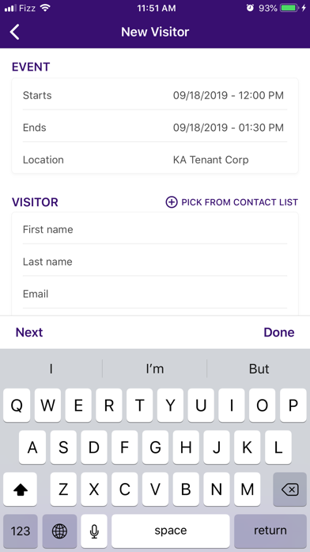Tap the return key
The image size is (310, 552).
pos(270,531)
